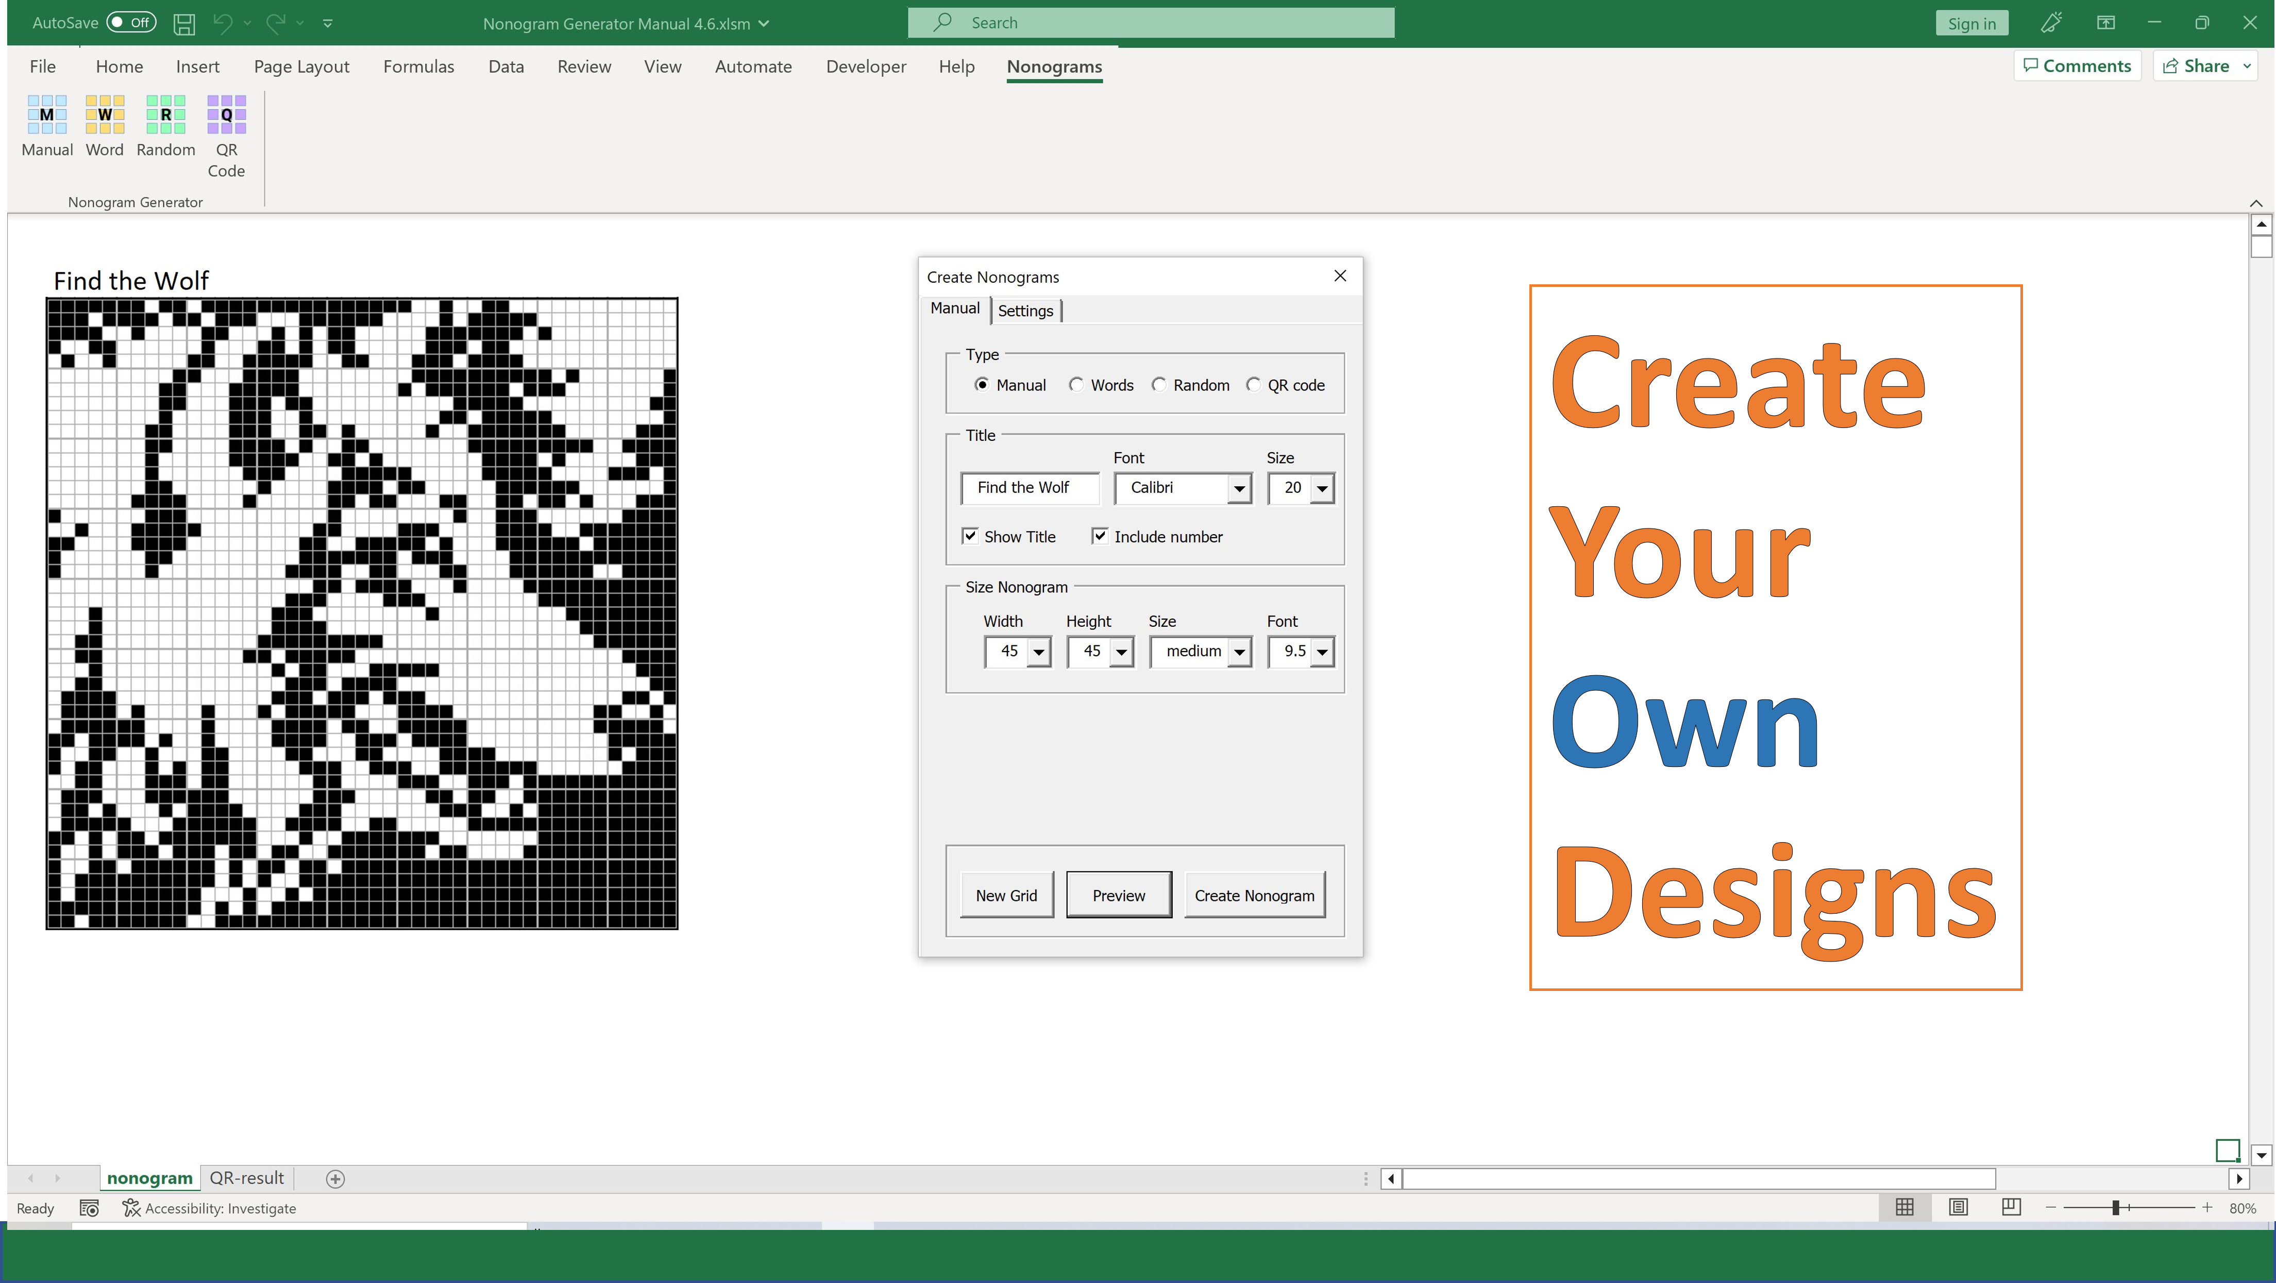Add a new sheet with plus icon

pyautogui.click(x=335, y=1179)
